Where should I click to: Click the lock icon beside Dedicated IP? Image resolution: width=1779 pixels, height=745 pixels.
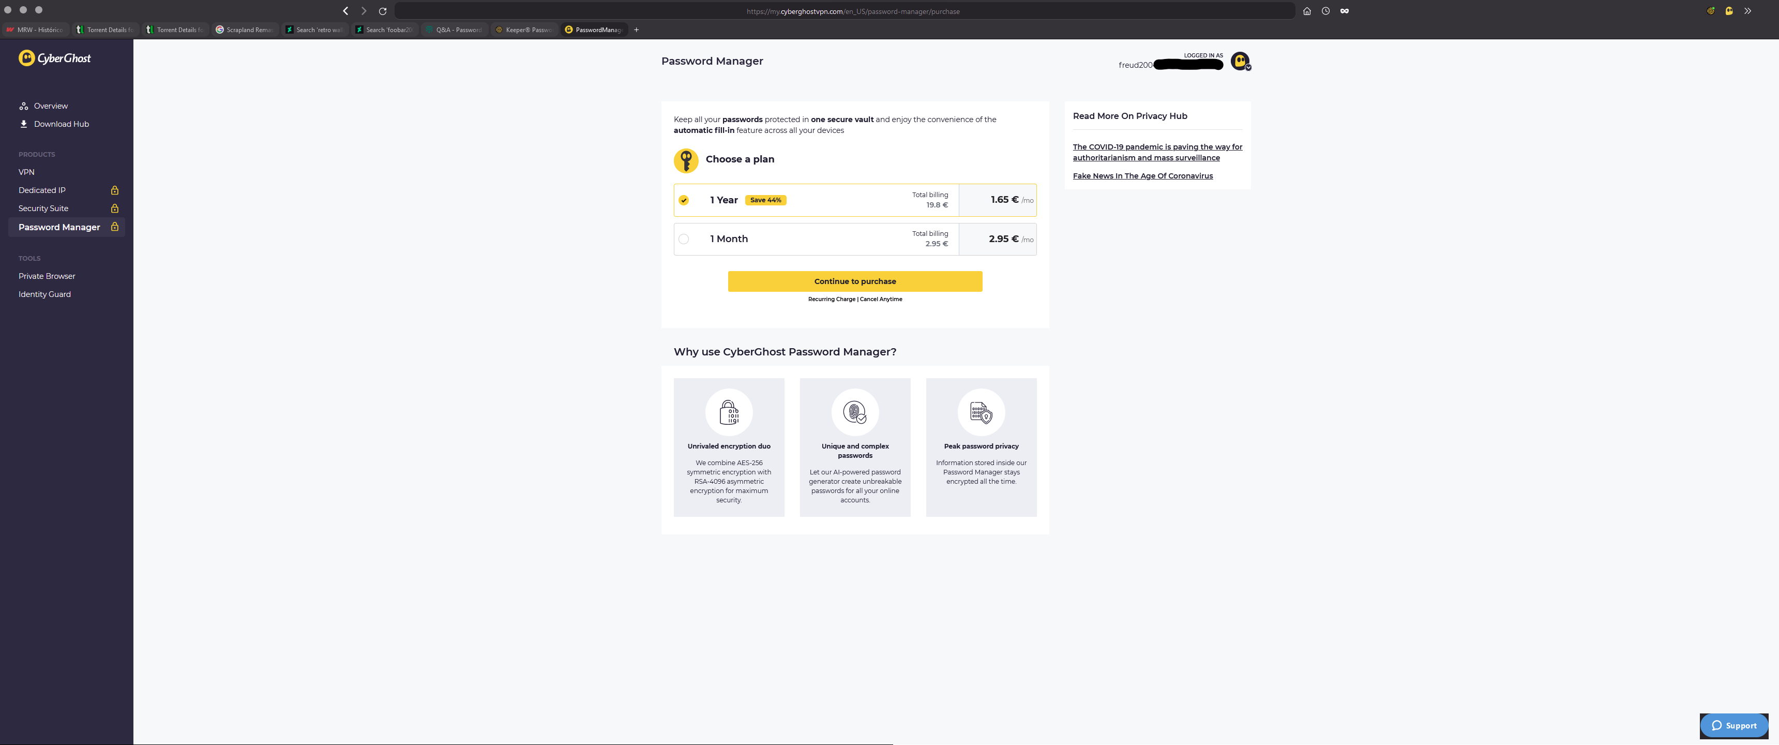tap(115, 190)
